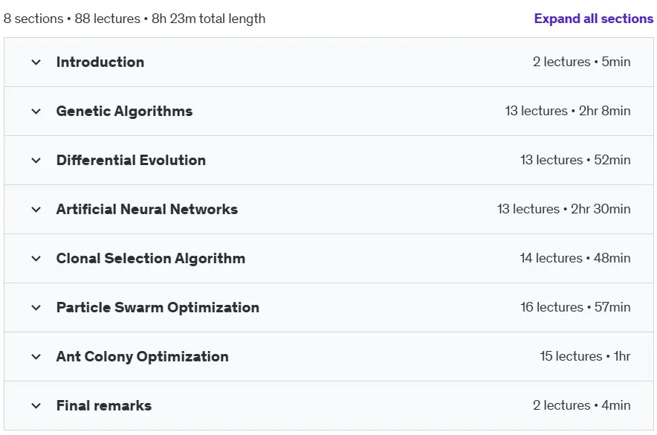657x435 pixels.
Task: Click Expand all sections link
Action: (593, 19)
